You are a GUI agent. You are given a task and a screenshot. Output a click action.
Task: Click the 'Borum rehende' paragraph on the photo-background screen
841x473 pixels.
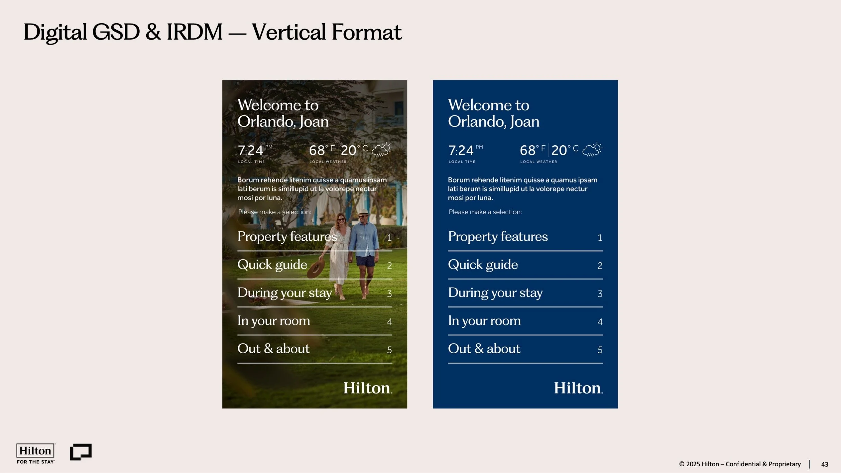point(312,189)
